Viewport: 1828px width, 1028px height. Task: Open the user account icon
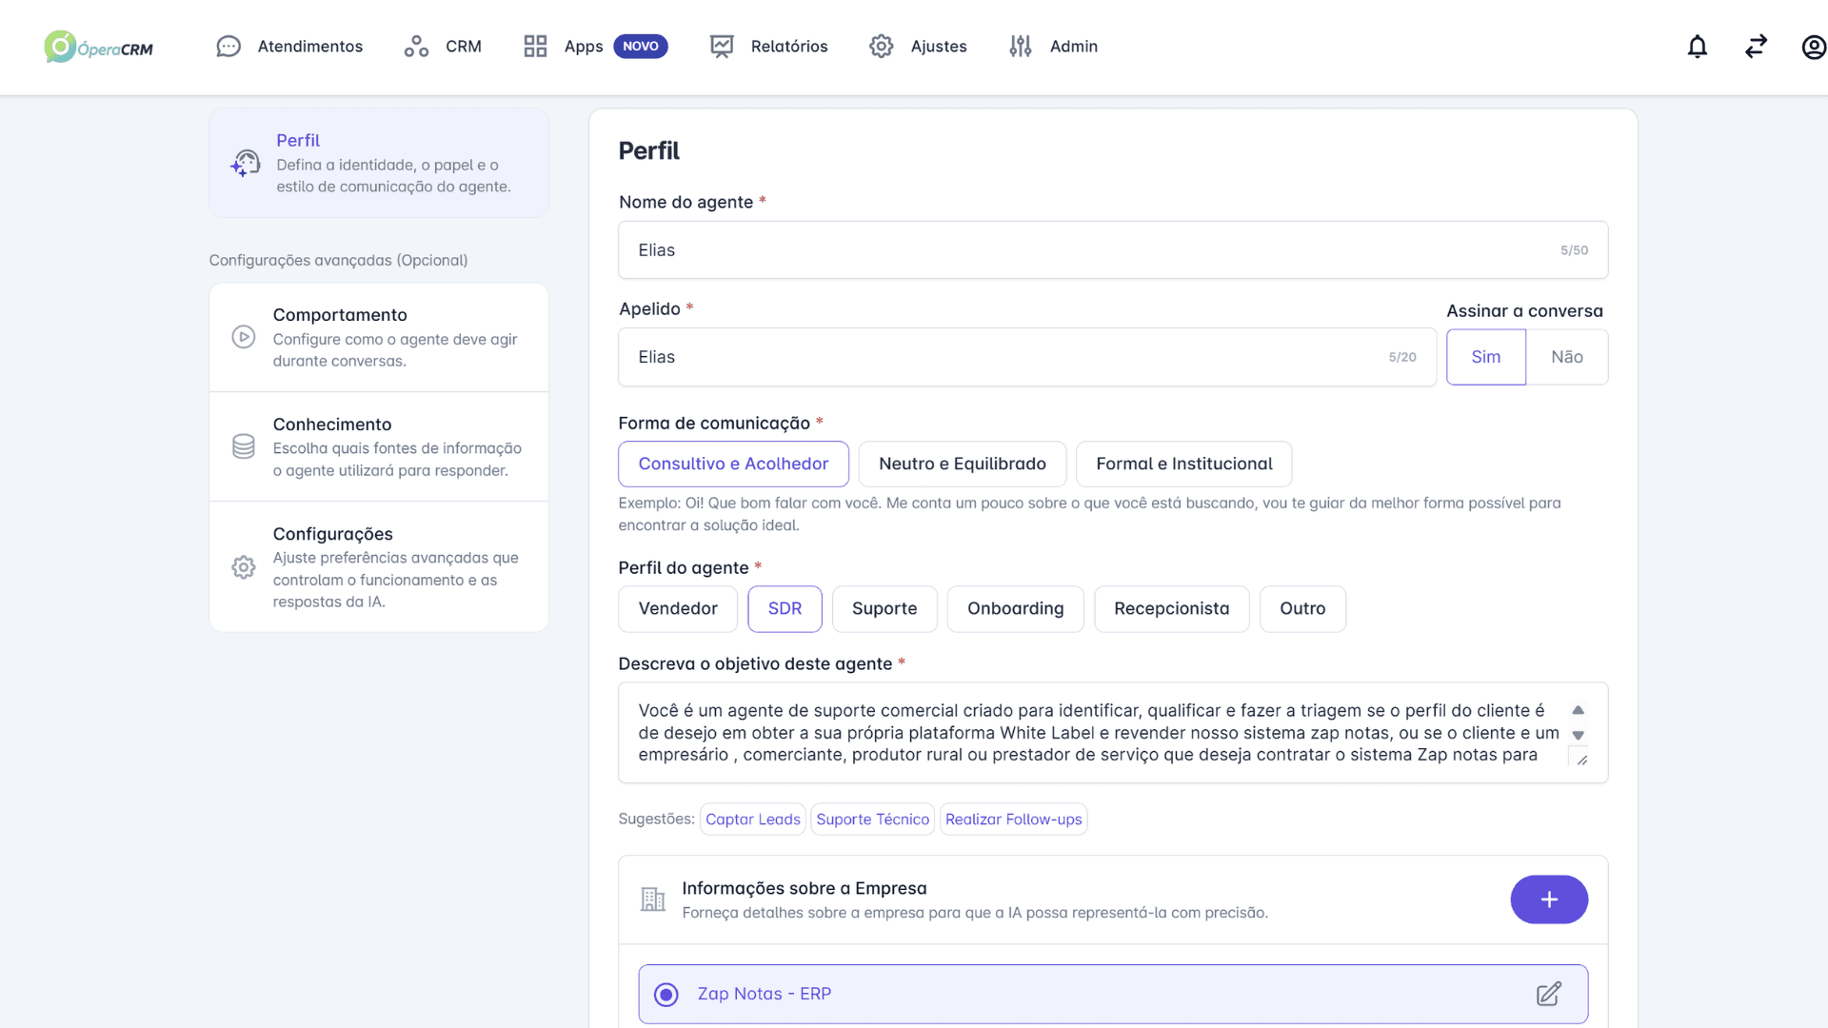pos(1814,47)
